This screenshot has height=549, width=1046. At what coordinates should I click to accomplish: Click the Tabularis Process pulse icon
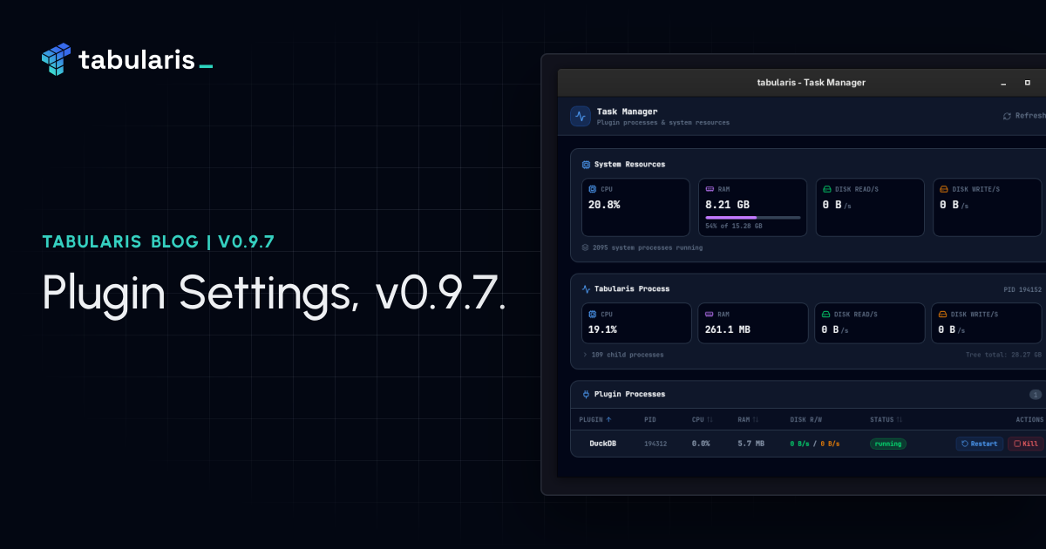coord(586,288)
